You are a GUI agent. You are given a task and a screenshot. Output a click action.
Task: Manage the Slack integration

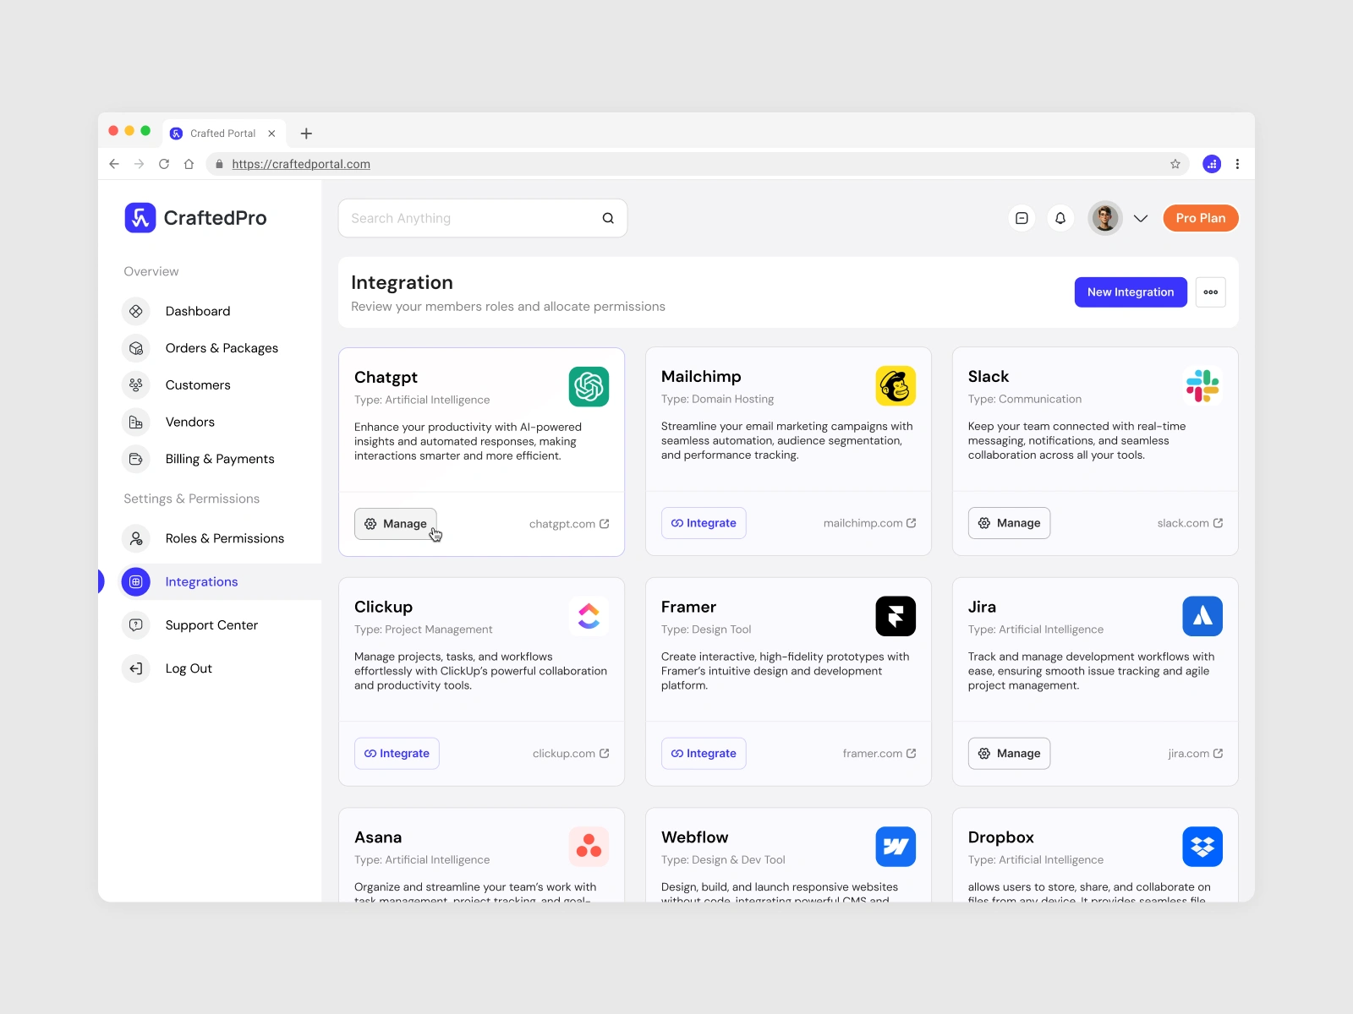point(1009,523)
